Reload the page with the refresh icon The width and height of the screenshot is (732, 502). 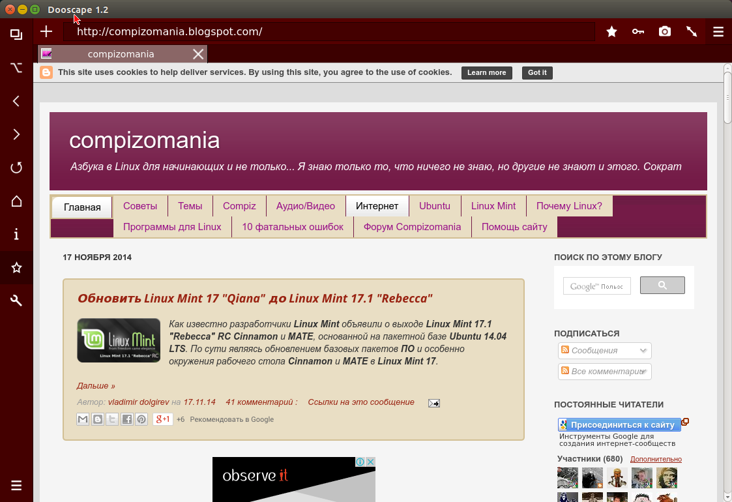(16, 168)
